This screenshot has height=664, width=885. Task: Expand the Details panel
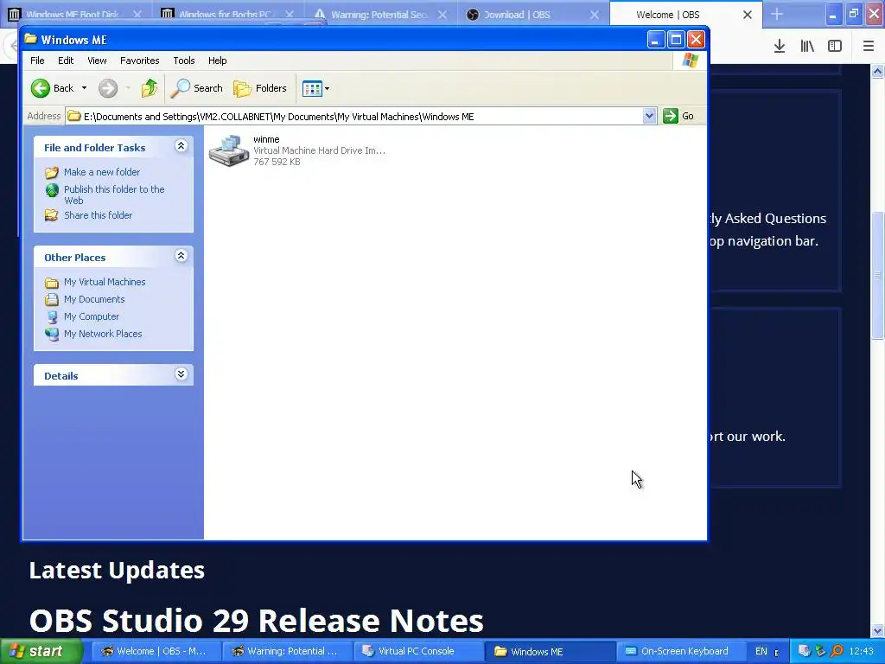coord(181,374)
